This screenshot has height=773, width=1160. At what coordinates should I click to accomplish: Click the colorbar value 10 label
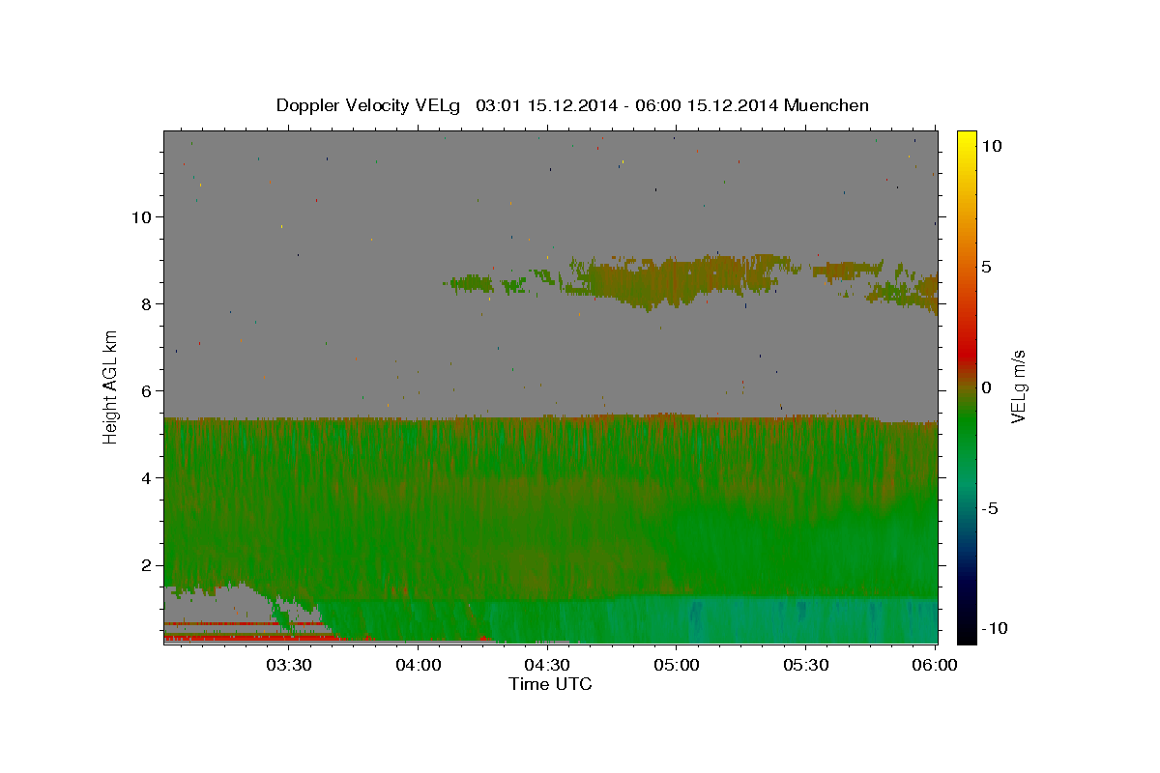pyautogui.click(x=991, y=146)
